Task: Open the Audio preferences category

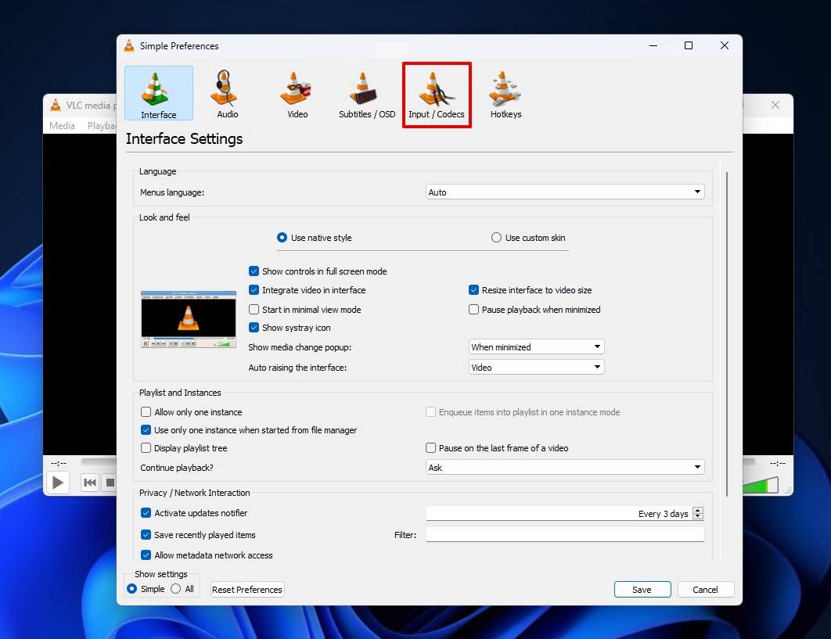Action: [228, 95]
